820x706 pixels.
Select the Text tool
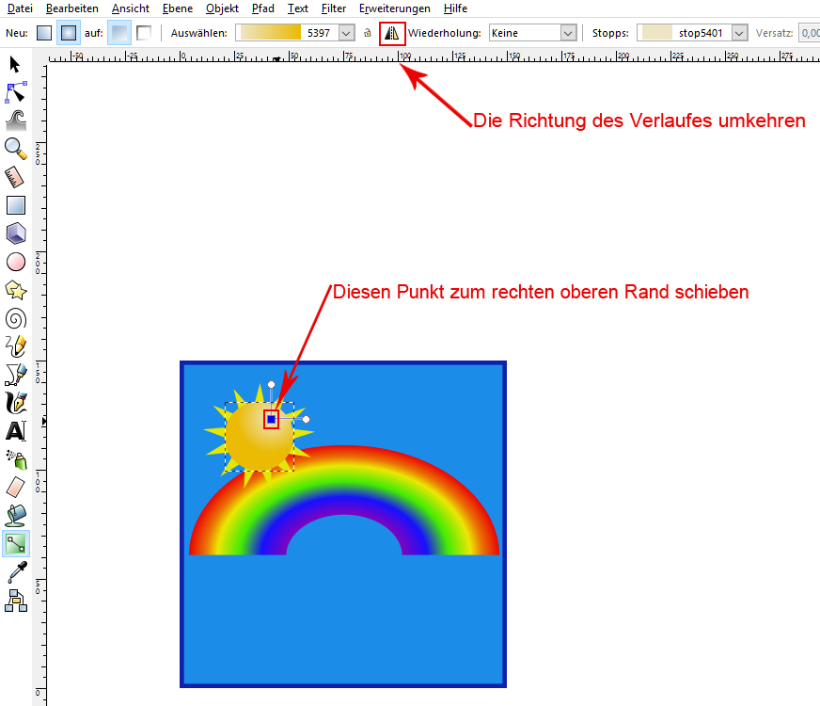coord(16,431)
